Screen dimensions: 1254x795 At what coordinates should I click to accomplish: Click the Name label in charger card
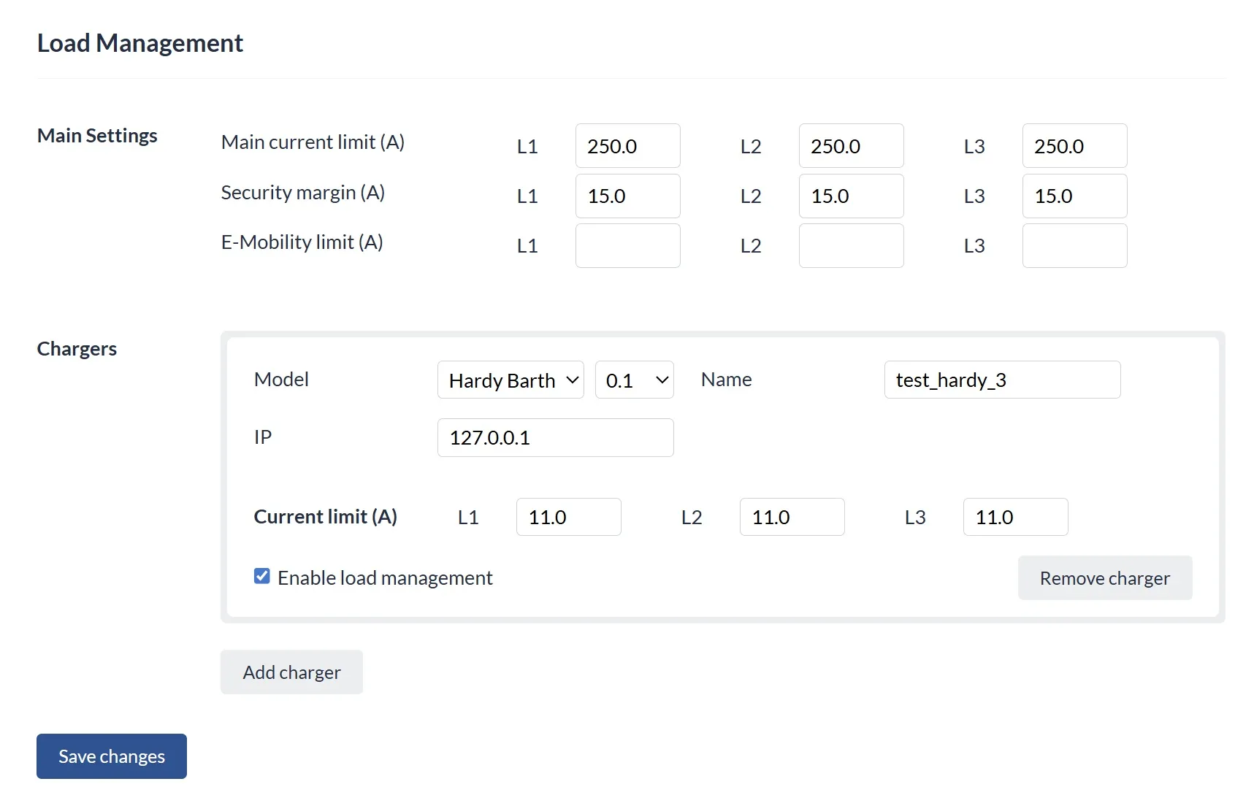726,379
